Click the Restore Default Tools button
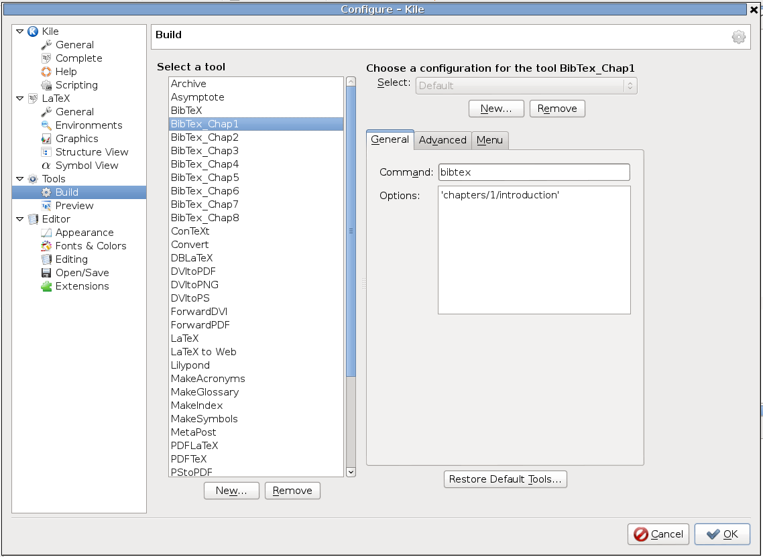Viewport: 763px width, 557px height. (505, 479)
